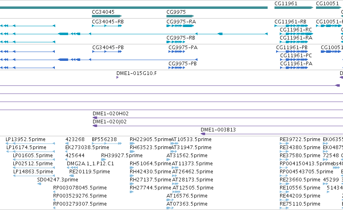Click the LP13952.5prime EST feature
The width and height of the screenshot is (343, 210).
(30, 143)
